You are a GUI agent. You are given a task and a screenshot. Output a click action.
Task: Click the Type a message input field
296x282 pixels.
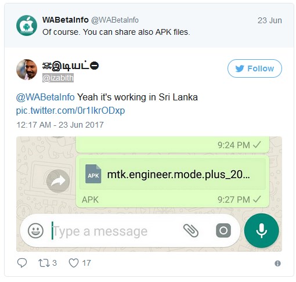pos(114,231)
